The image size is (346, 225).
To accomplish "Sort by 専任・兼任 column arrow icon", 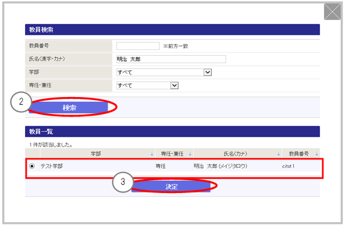I will 190,154.
